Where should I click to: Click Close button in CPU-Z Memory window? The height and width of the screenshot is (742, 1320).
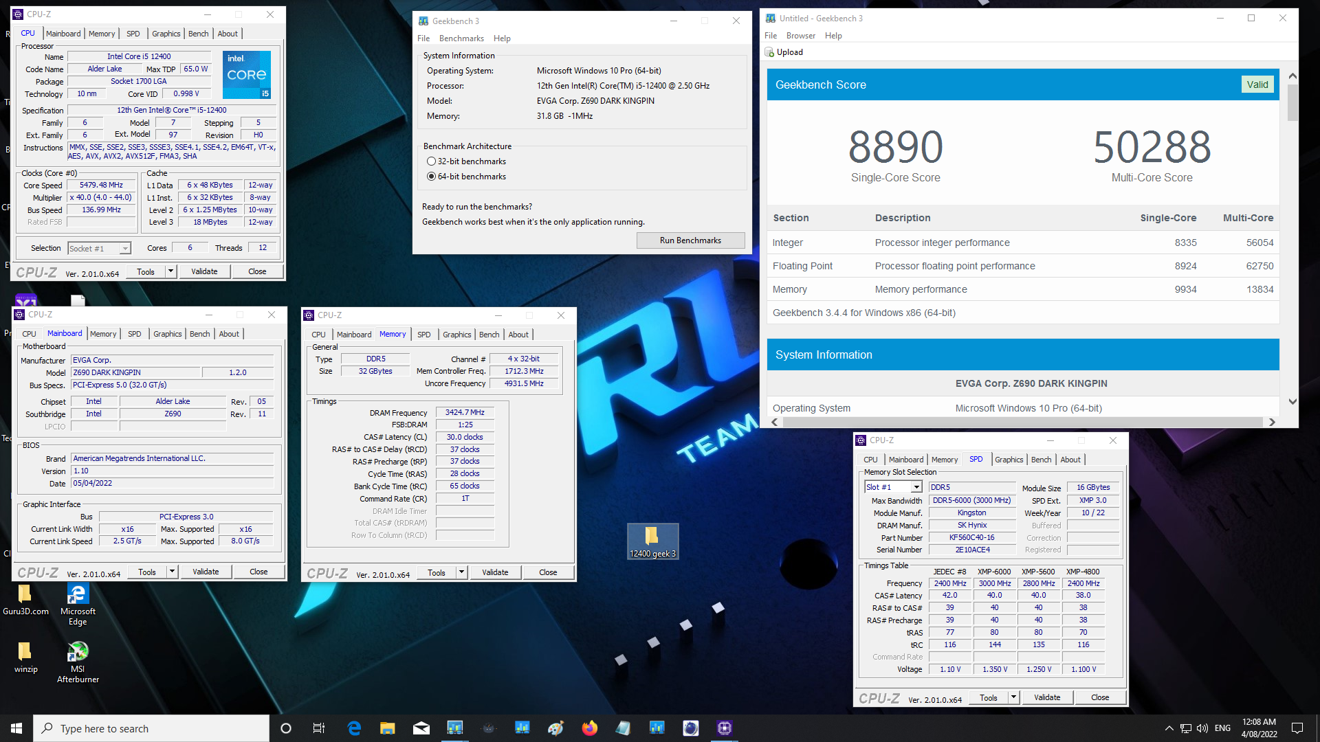(548, 572)
